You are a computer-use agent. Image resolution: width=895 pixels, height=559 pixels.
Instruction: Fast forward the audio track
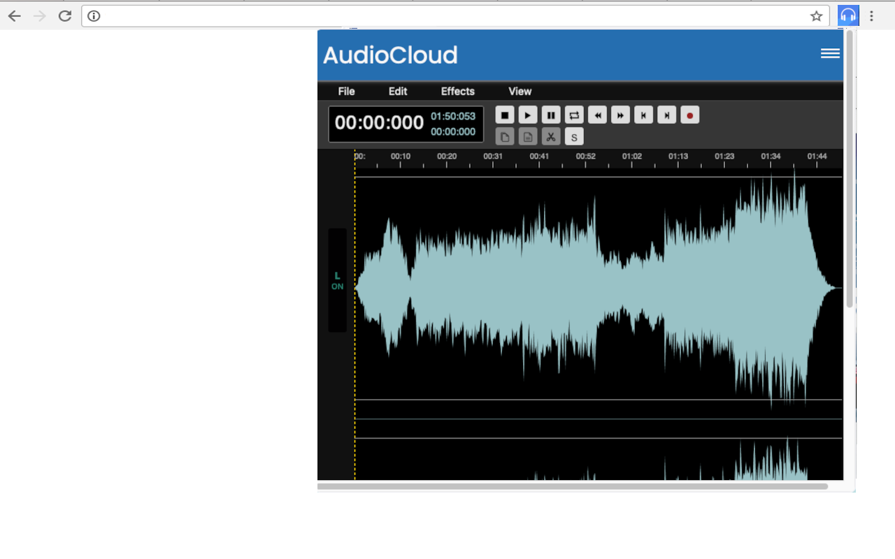pos(620,115)
